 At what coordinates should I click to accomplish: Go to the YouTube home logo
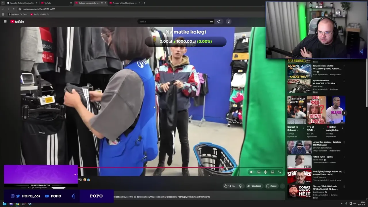17,22
